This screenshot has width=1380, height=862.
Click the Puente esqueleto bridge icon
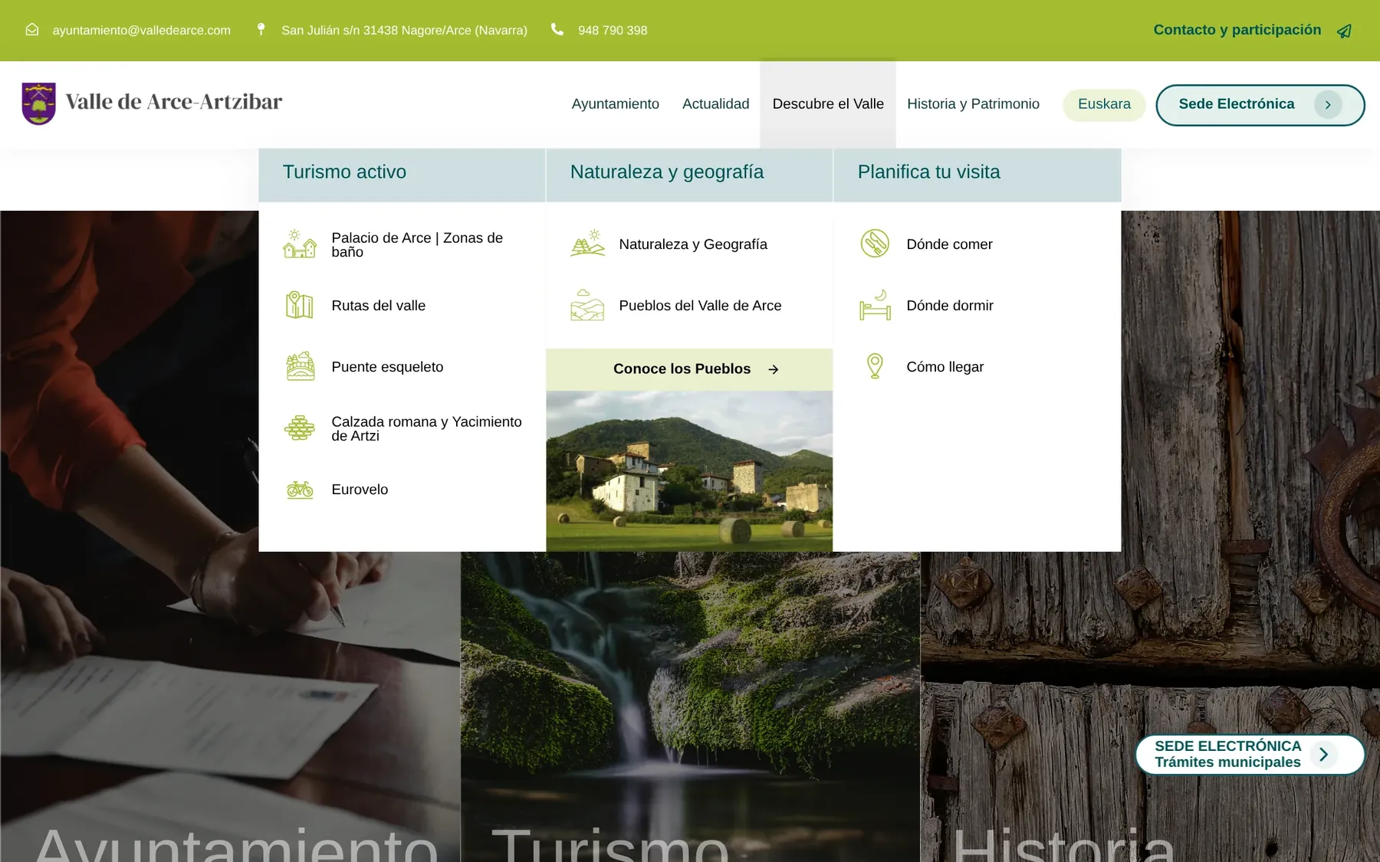pos(300,366)
